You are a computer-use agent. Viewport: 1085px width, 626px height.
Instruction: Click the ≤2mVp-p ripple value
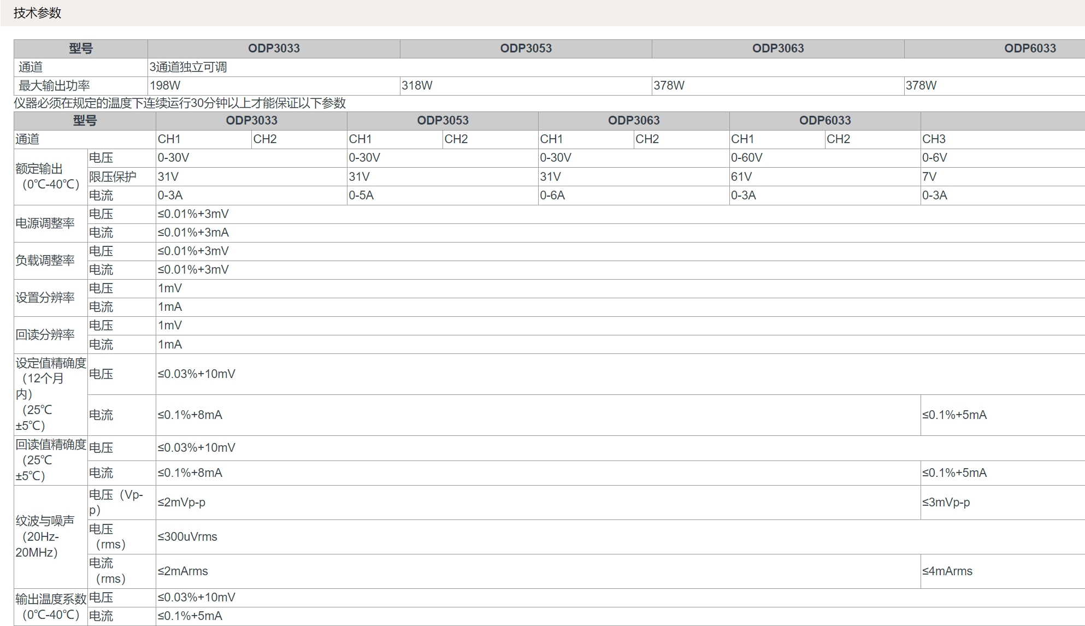click(x=181, y=503)
